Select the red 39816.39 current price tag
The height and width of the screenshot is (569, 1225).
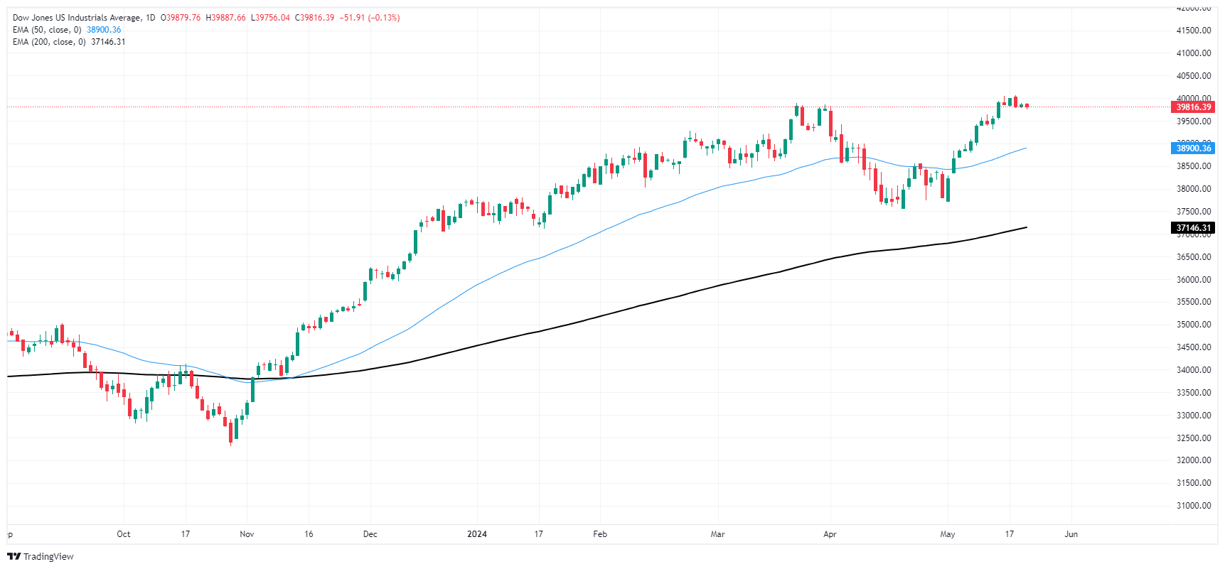[x=1193, y=107]
